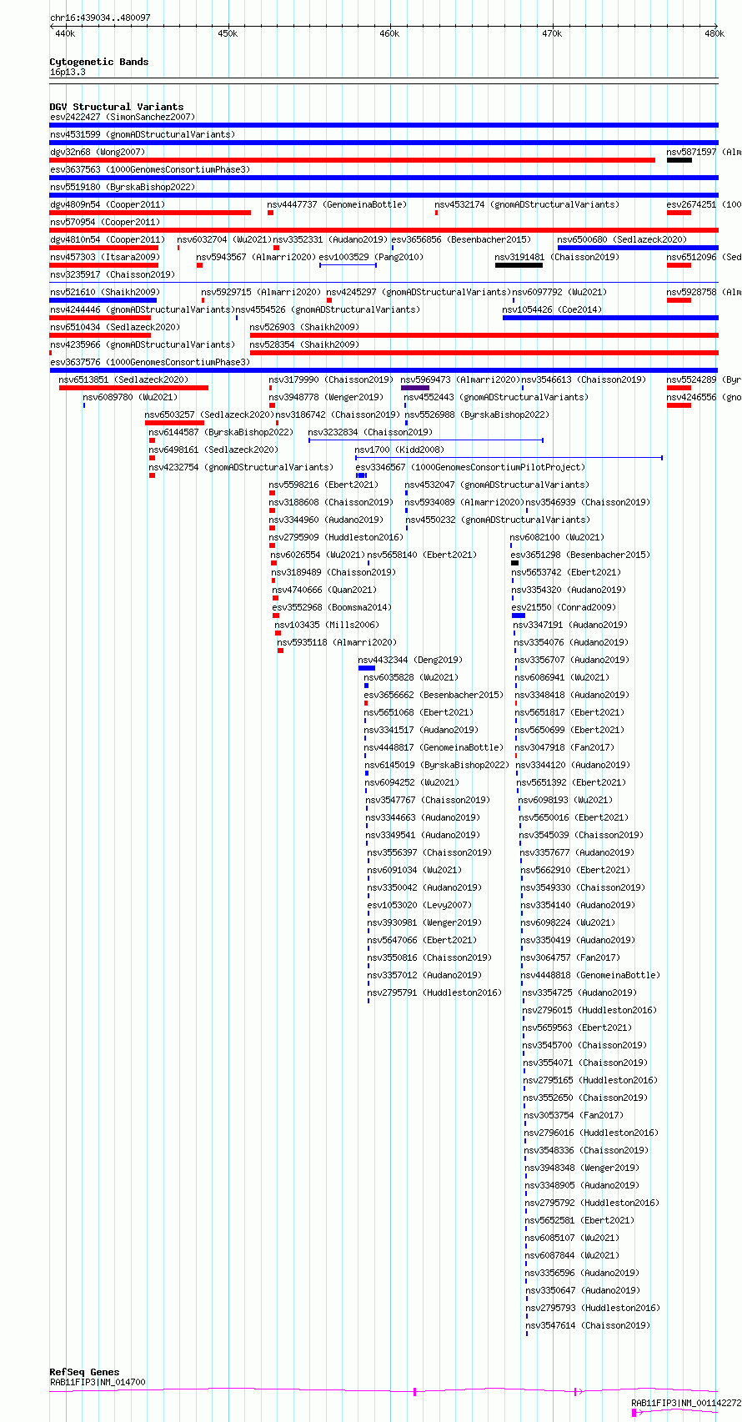Click the esv2422427 (SimonSanchez2007) variant label

123,118
